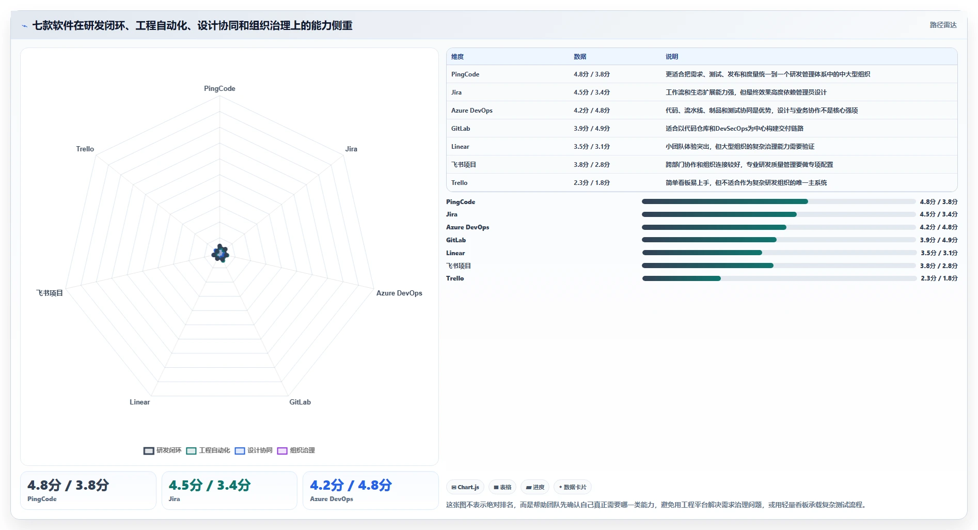The height and width of the screenshot is (530, 978).
Task: Click the radar data cluster at the center
Action: [x=220, y=253]
